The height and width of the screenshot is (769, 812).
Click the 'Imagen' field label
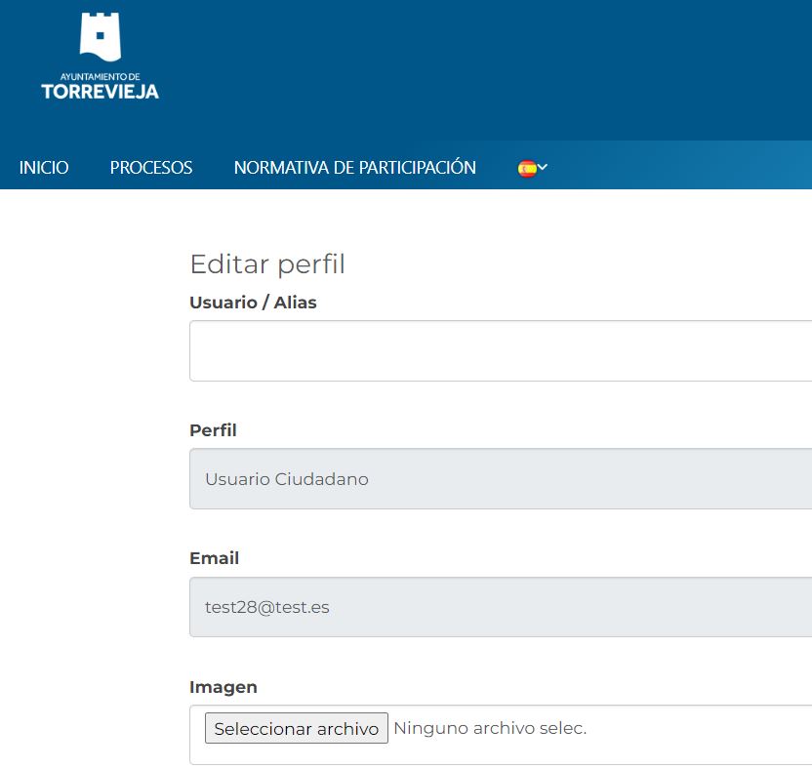pos(223,687)
